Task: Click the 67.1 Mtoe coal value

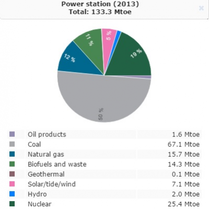Action: [x=183, y=144]
